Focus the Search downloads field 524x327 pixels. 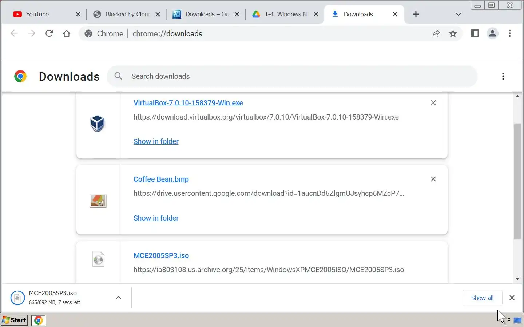tap(292, 76)
